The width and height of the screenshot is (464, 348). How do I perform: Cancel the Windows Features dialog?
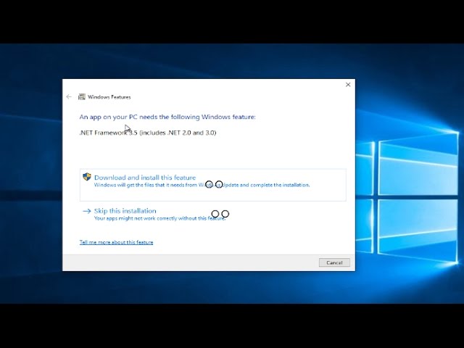click(334, 262)
